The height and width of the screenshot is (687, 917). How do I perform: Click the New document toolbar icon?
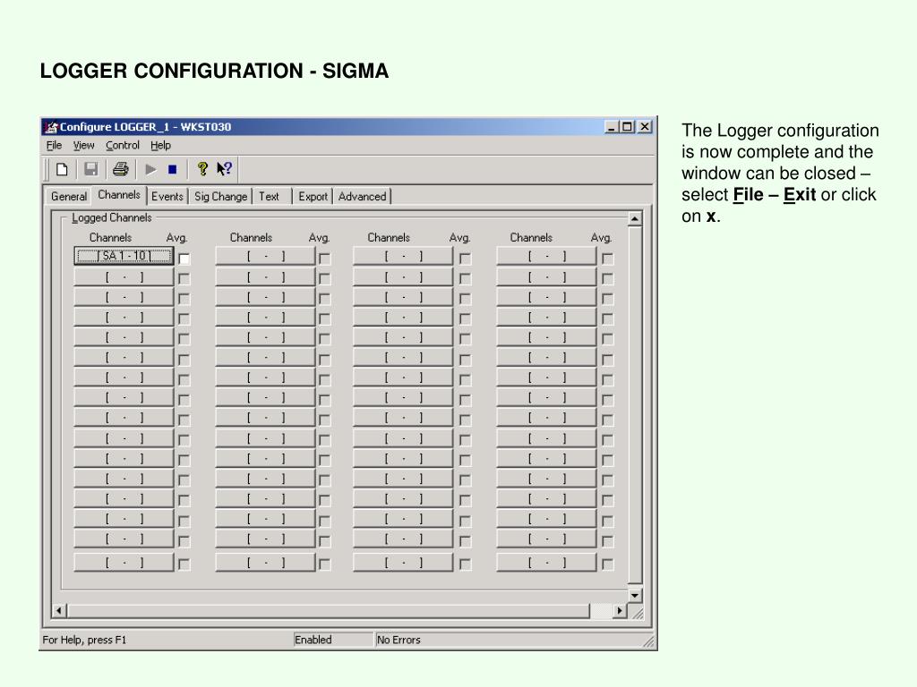tap(62, 169)
